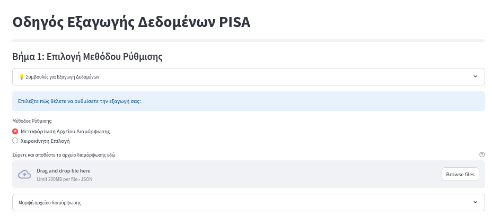Viewport: 492px width, 224px height.
Task: Click the cloud upload icon
Action: [x=24, y=174]
